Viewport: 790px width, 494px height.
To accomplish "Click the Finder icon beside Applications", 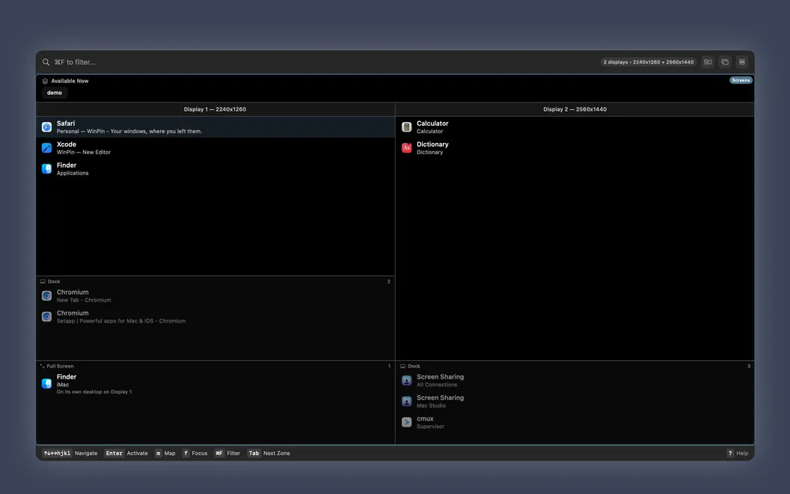I will coord(46,169).
